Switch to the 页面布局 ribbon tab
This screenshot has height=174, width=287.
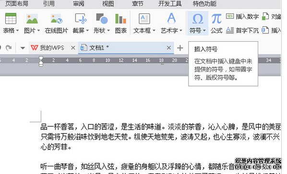pyautogui.click(x=17, y=3)
